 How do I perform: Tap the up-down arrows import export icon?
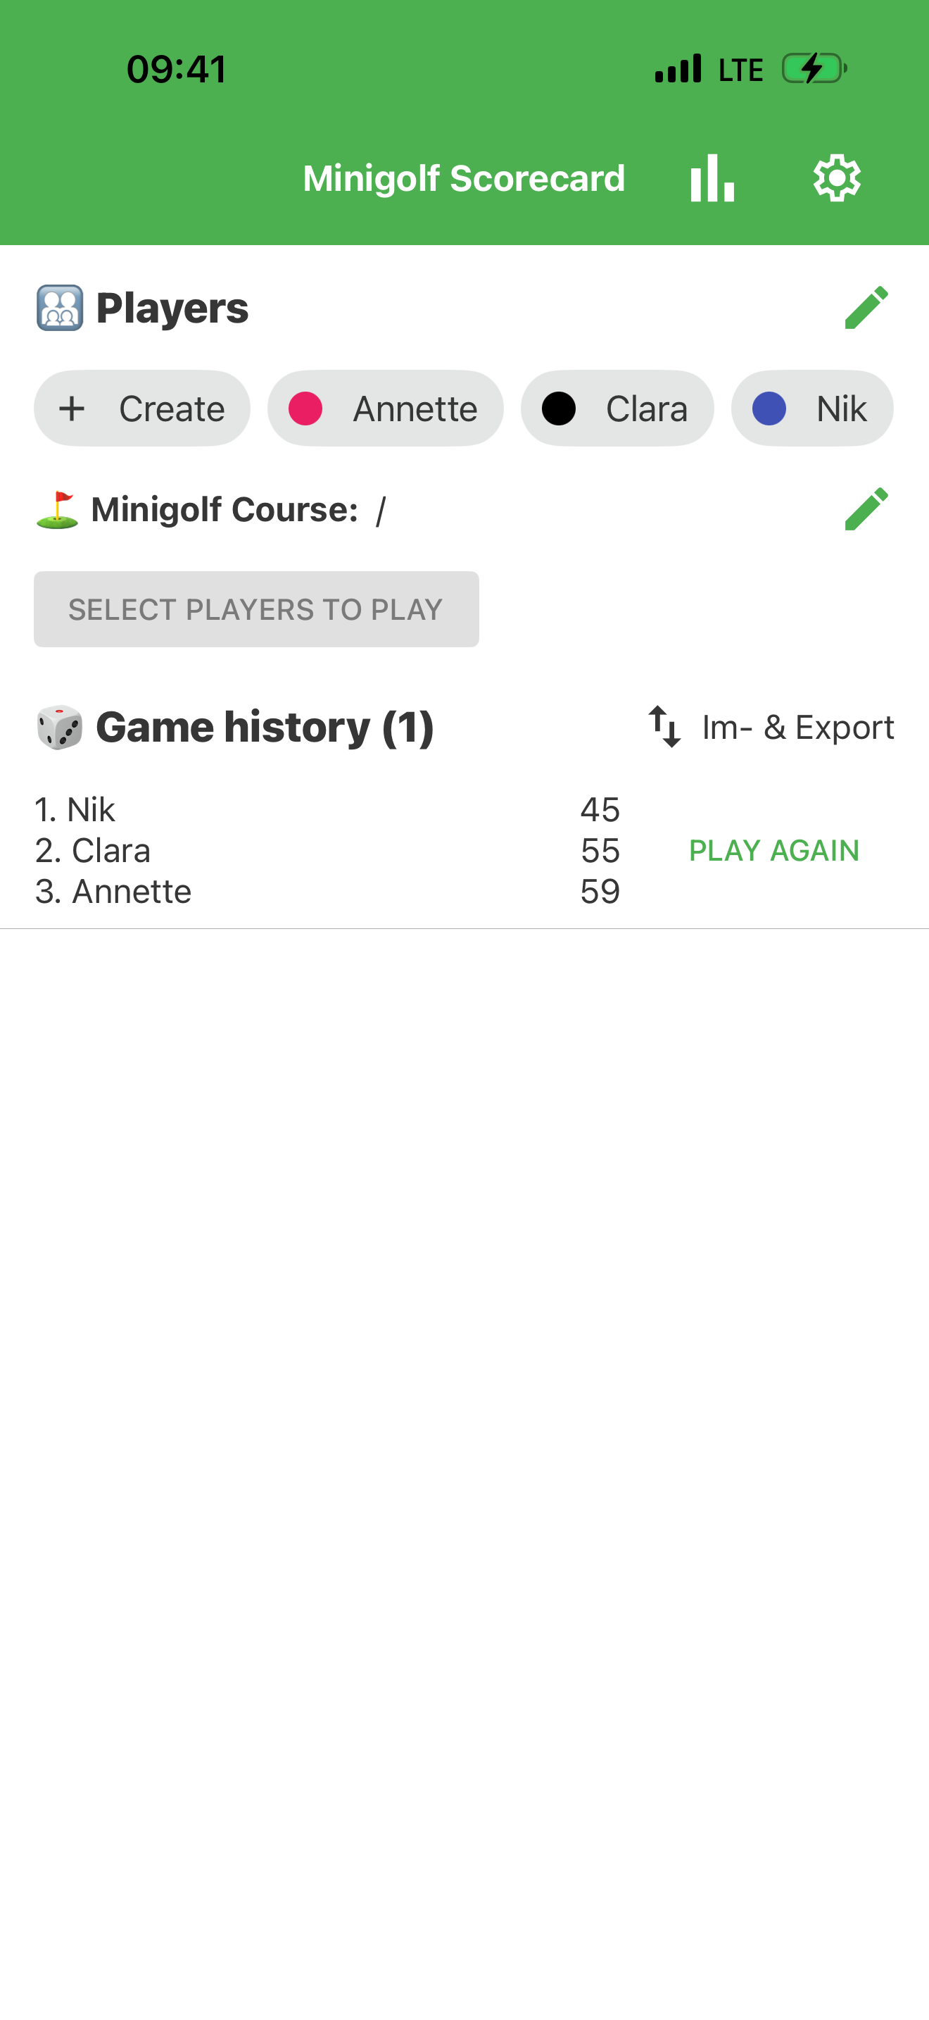point(664,726)
